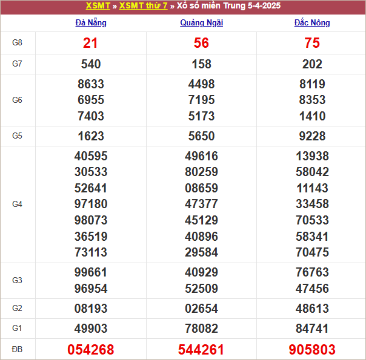366x360 pixels.
Task: Click the G3 number 52509
Action: coord(201,289)
